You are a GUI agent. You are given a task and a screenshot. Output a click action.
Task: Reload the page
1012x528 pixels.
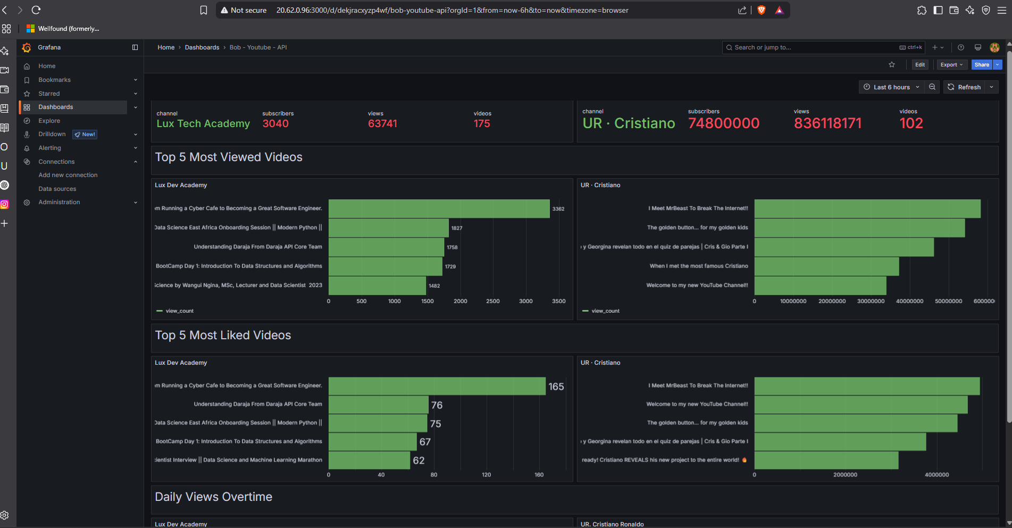tap(36, 10)
